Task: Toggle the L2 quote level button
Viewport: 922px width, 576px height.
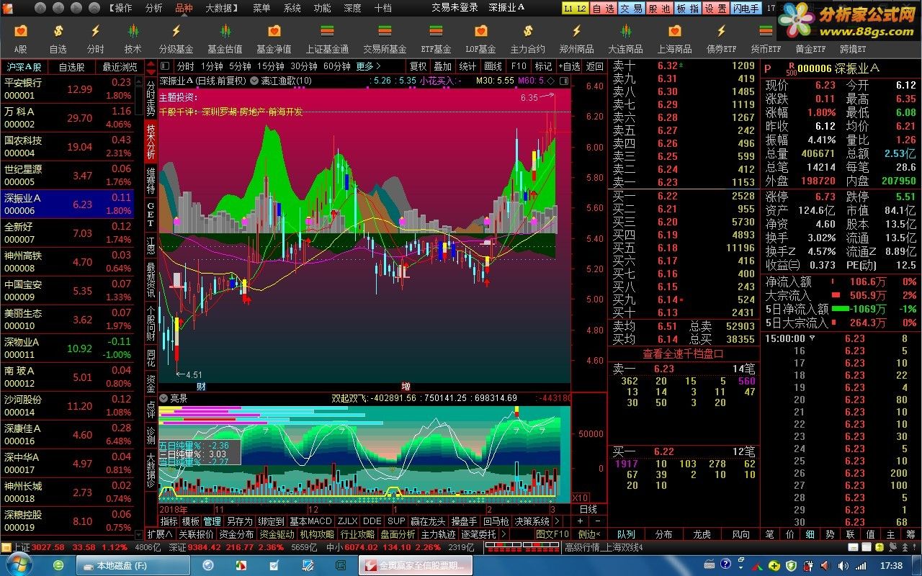Action: coord(581,8)
